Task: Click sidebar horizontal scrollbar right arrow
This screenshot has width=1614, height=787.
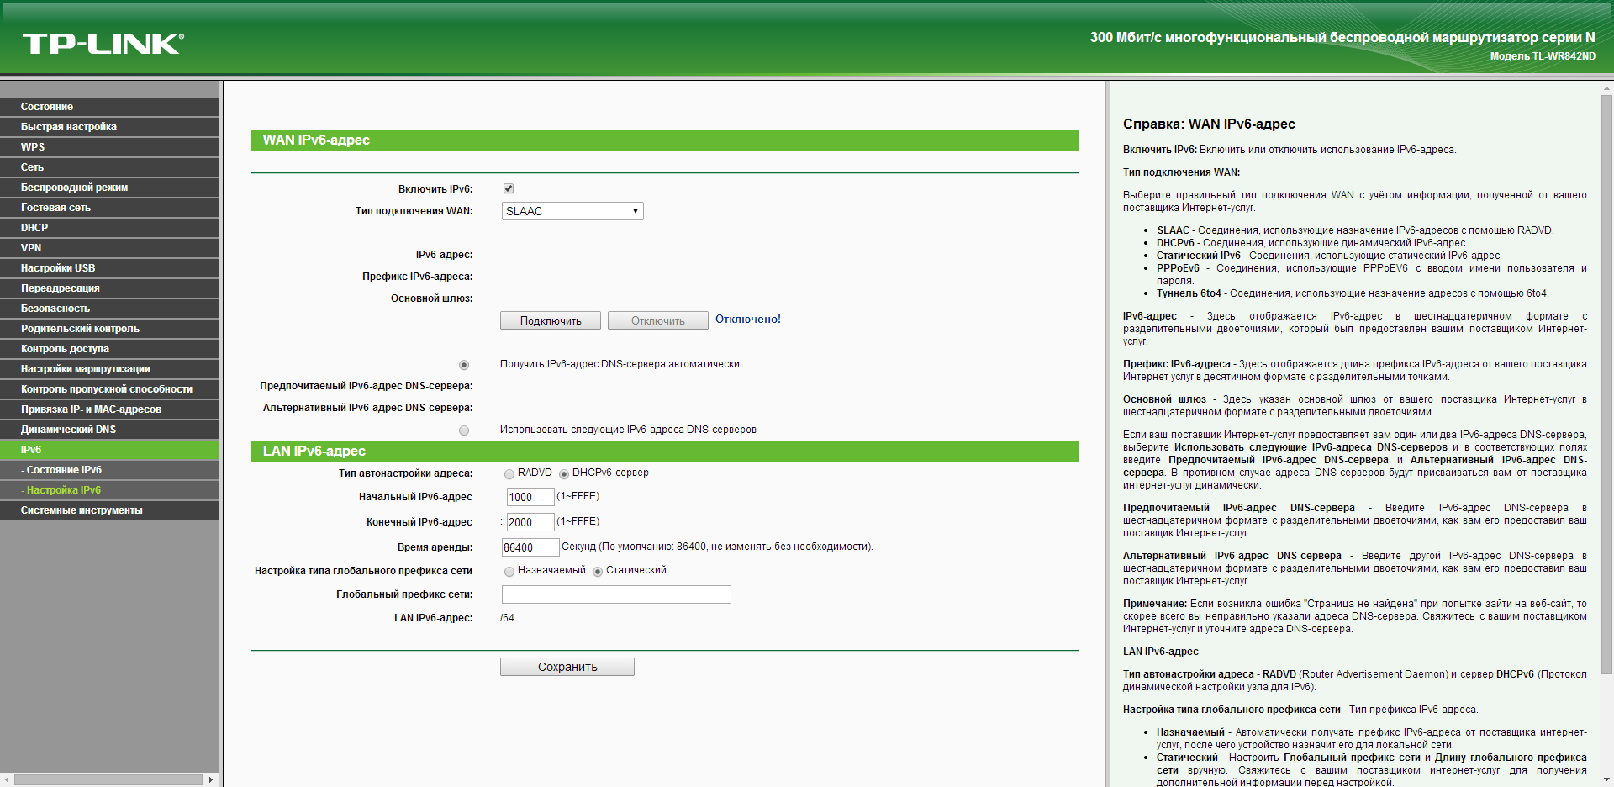Action: click(211, 779)
